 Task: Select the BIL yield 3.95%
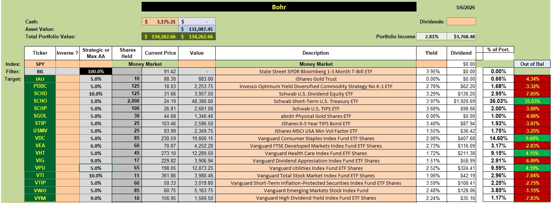pyautogui.click(x=431, y=71)
